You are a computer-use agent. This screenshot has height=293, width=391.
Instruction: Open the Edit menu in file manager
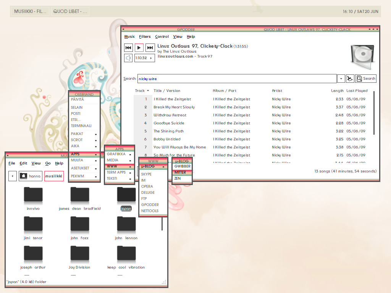[23, 163]
